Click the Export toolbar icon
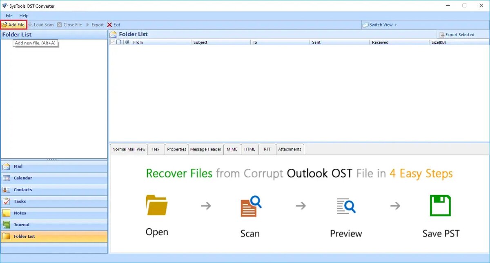The width and height of the screenshot is (490, 263). (95, 24)
